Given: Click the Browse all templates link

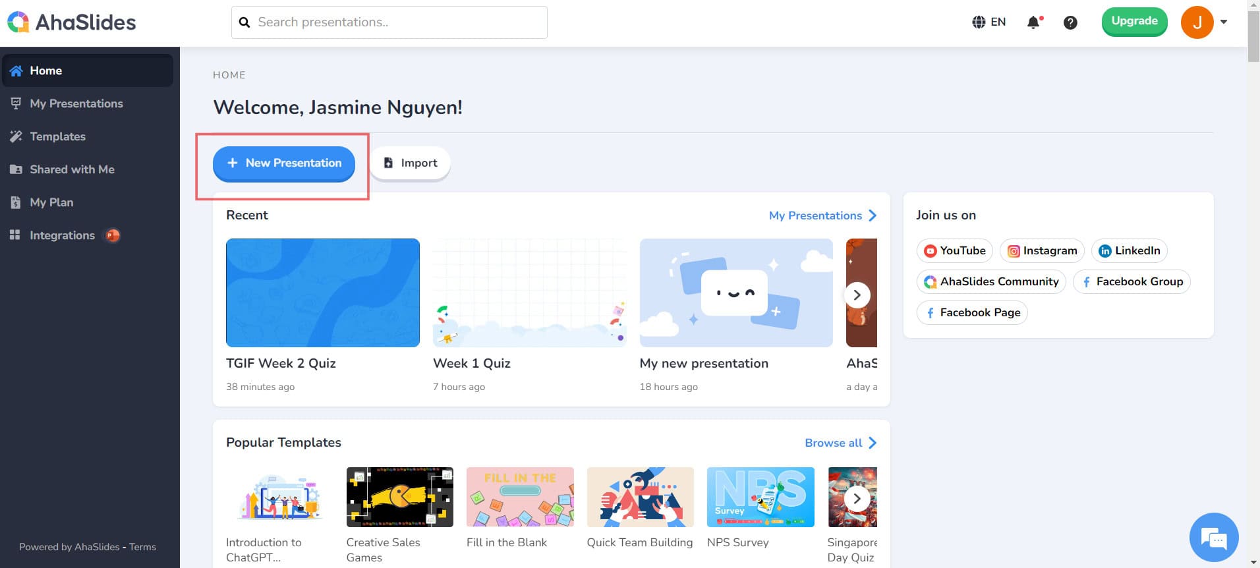Looking at the screenshot, I should (840, 443).
